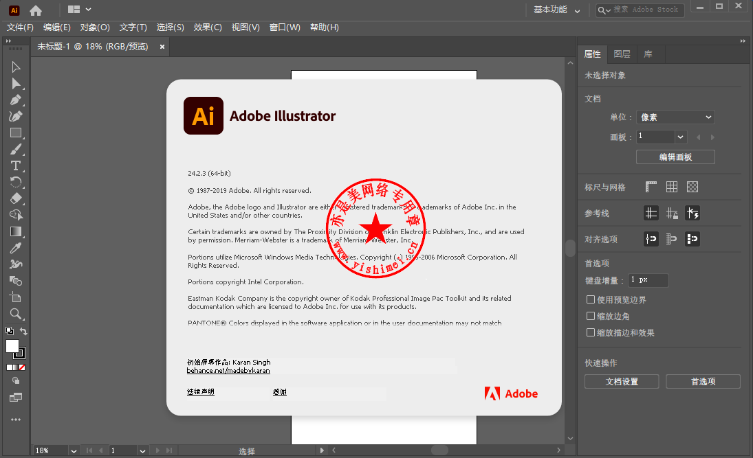Select the Selection tool arrow
Screen dimensions: 753x458
16,67
